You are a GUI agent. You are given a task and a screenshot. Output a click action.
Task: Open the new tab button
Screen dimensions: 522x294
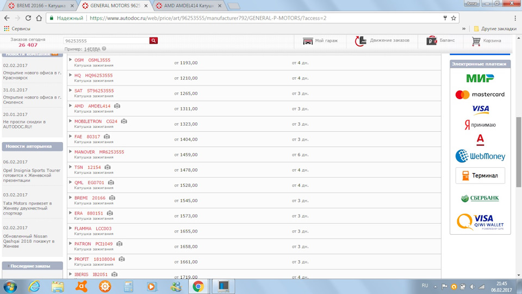(x=234, y=6)
